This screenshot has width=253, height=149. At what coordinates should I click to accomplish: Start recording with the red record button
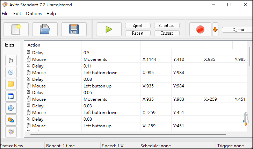(x=200, y=29)
